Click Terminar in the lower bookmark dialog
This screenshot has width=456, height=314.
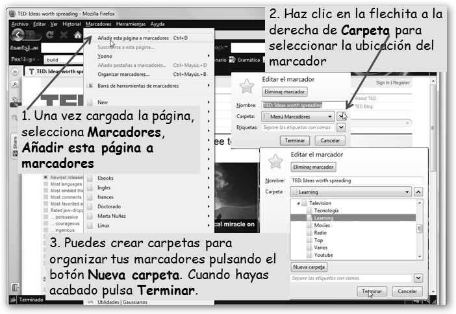[x=372, y=291]
